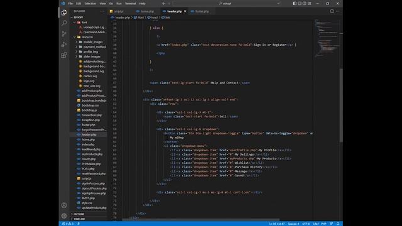Screen dimensions: 402x226
Task: Open the Selection menu
Action: [x=90, y=4]
